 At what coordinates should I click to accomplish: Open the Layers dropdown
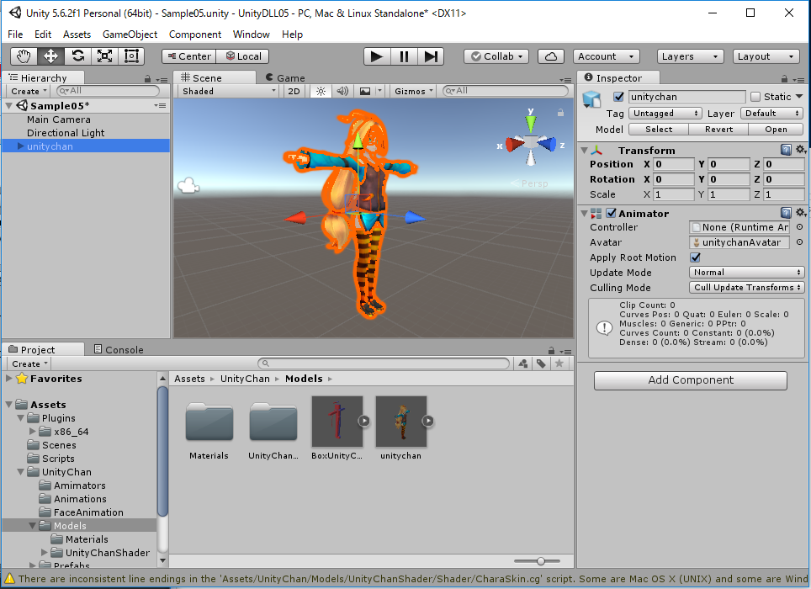click(690, 56)
